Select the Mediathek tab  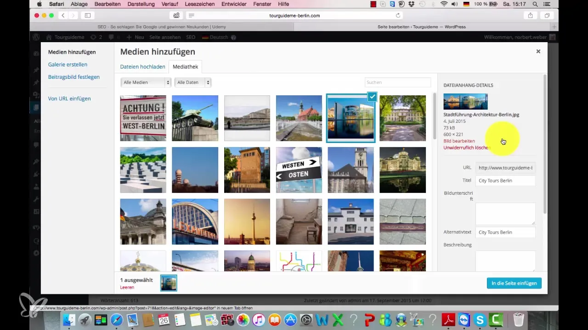coord(185,66)
